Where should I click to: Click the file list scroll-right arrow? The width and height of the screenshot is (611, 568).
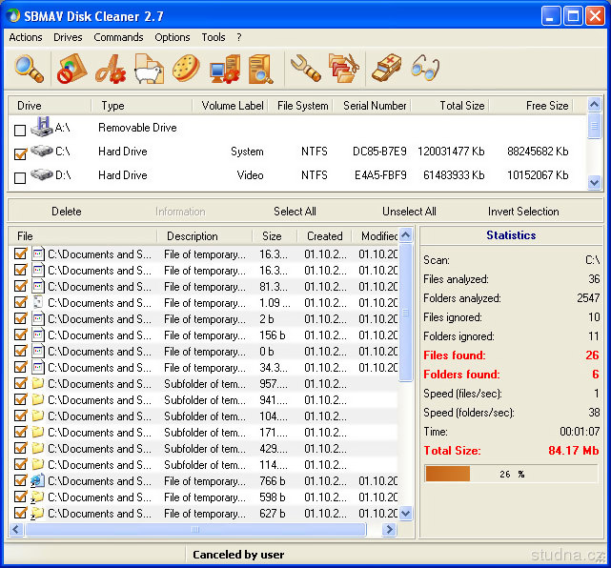point(389,529)
